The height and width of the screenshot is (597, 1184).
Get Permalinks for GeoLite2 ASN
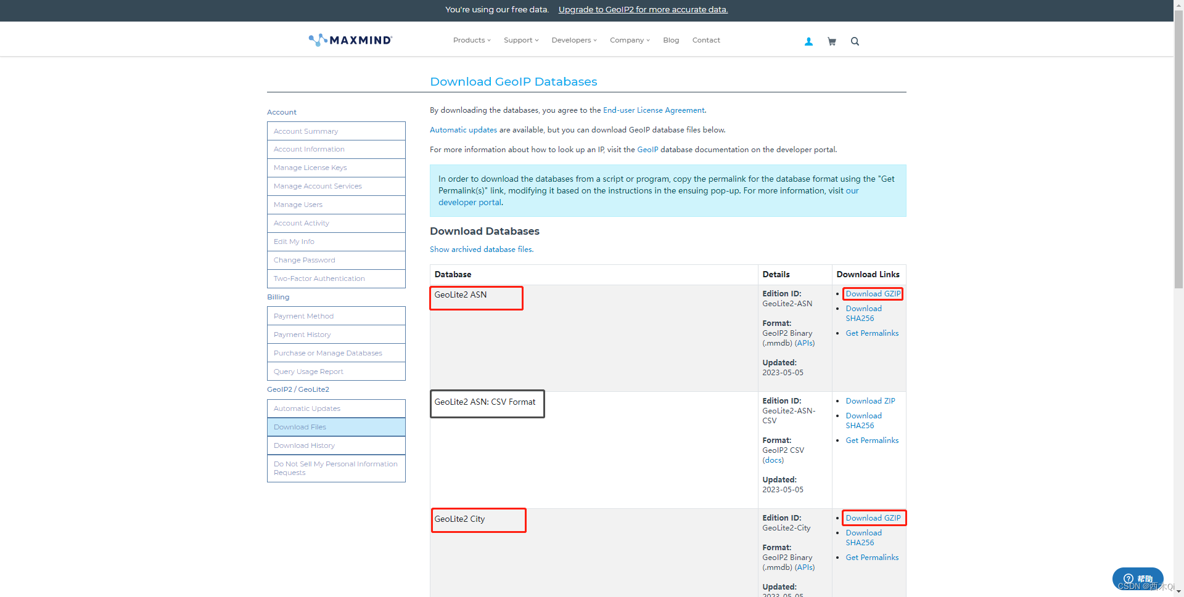(872, 333)
